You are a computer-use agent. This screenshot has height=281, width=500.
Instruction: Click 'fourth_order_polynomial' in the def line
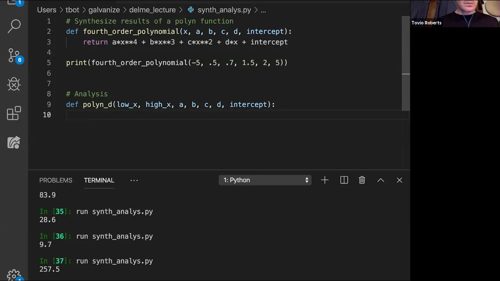tap(131, 32)
